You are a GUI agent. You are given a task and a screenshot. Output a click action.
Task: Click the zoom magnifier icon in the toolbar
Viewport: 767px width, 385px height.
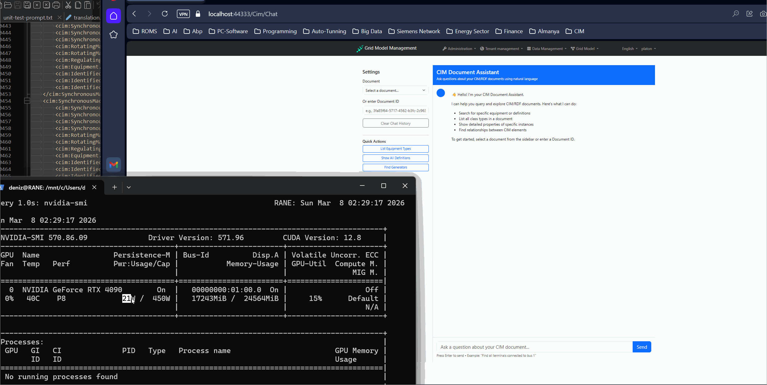736,14
